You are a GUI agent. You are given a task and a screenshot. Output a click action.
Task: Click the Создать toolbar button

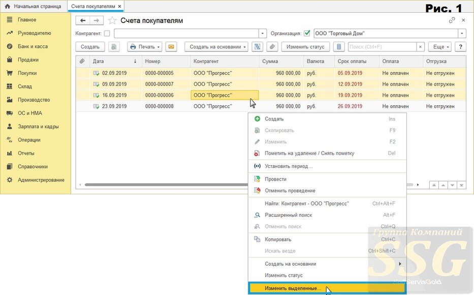click(90, 47)
